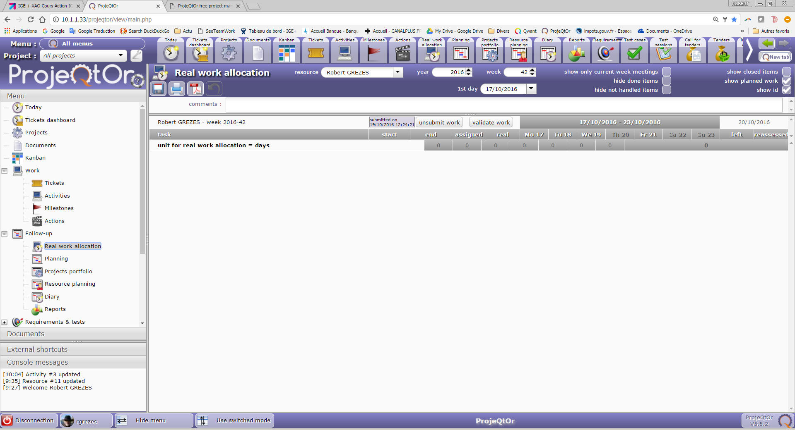Screen dimensions: 795x430
Task: Click the validate work button
Action: tap(491, 122)
